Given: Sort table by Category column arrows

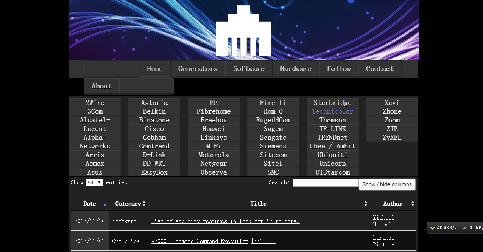Looking at the screenshot, I should click(144, 204).
